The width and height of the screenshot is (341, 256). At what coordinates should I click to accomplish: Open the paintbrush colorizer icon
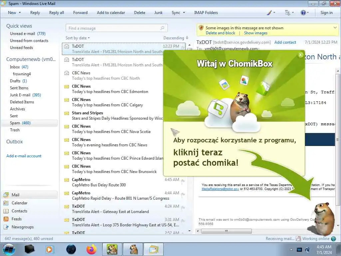(269, 13)
